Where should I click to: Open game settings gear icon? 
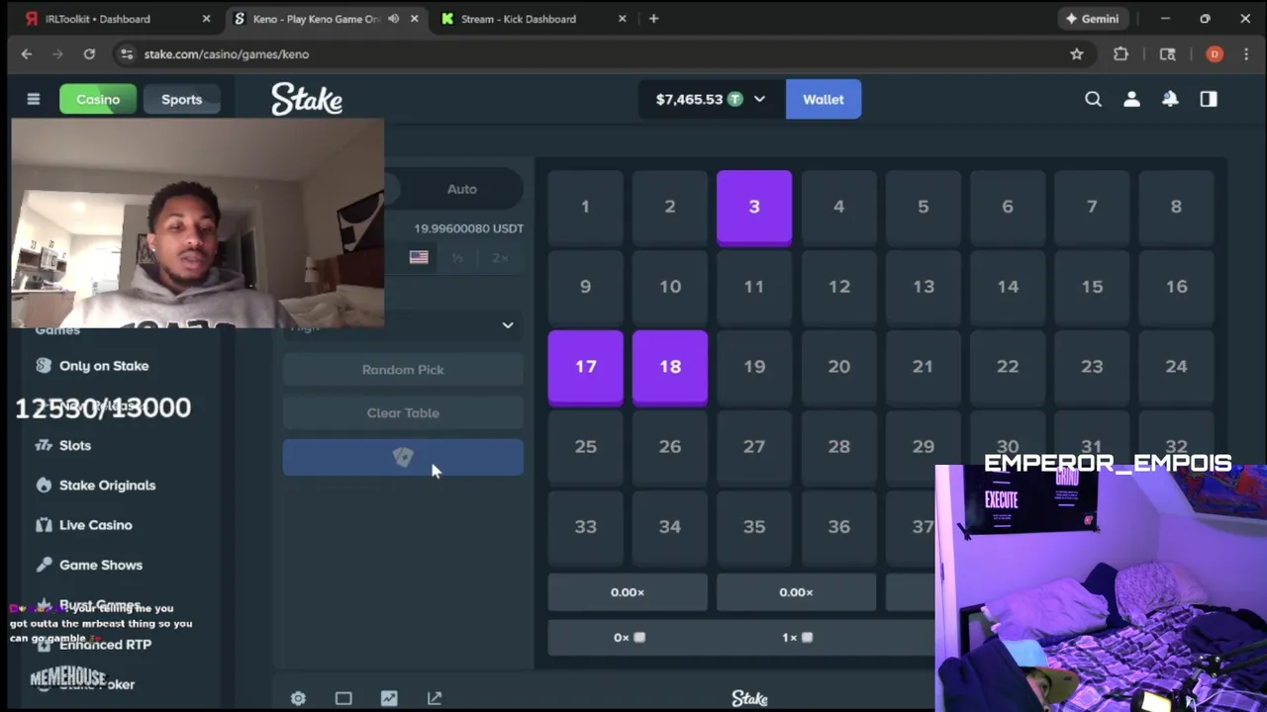[x=298, y=698]
